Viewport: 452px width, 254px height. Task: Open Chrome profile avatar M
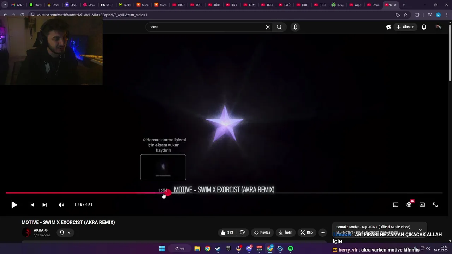tap(438, 15)
